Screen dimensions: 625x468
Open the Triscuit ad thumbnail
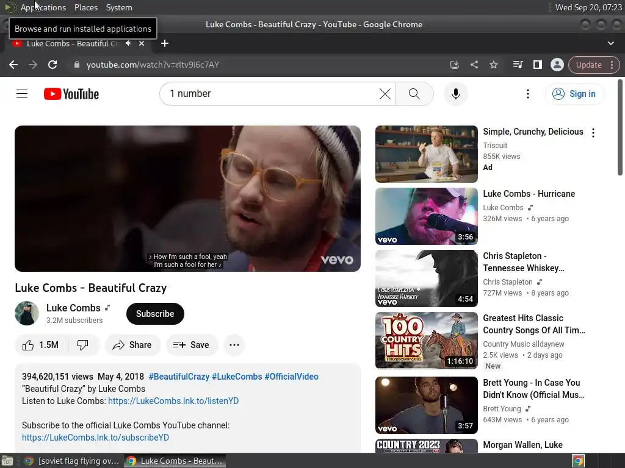[x=427, y=154]
